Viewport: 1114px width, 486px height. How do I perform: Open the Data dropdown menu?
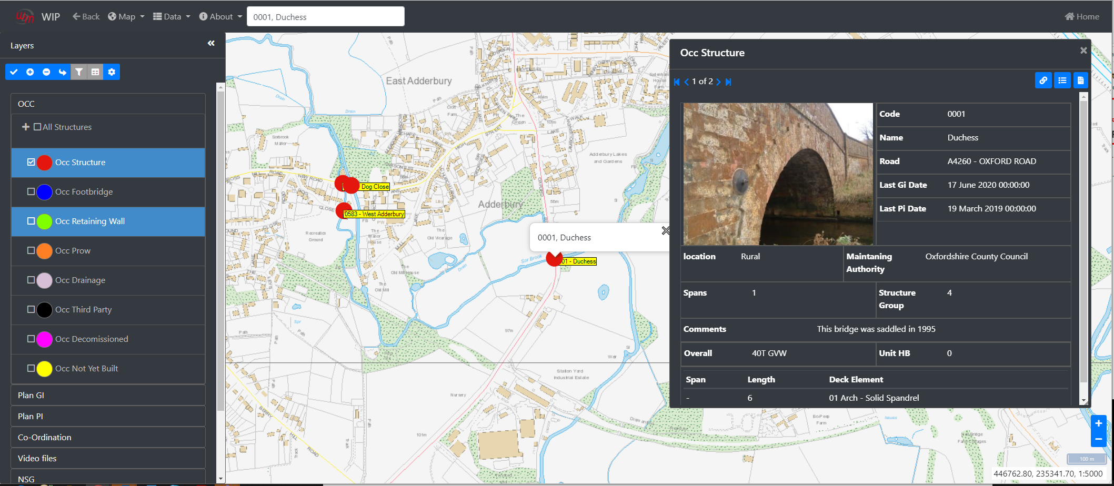pos(172,17)
